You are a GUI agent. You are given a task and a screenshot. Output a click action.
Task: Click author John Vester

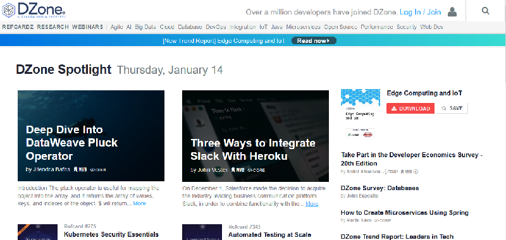(213, 170)
